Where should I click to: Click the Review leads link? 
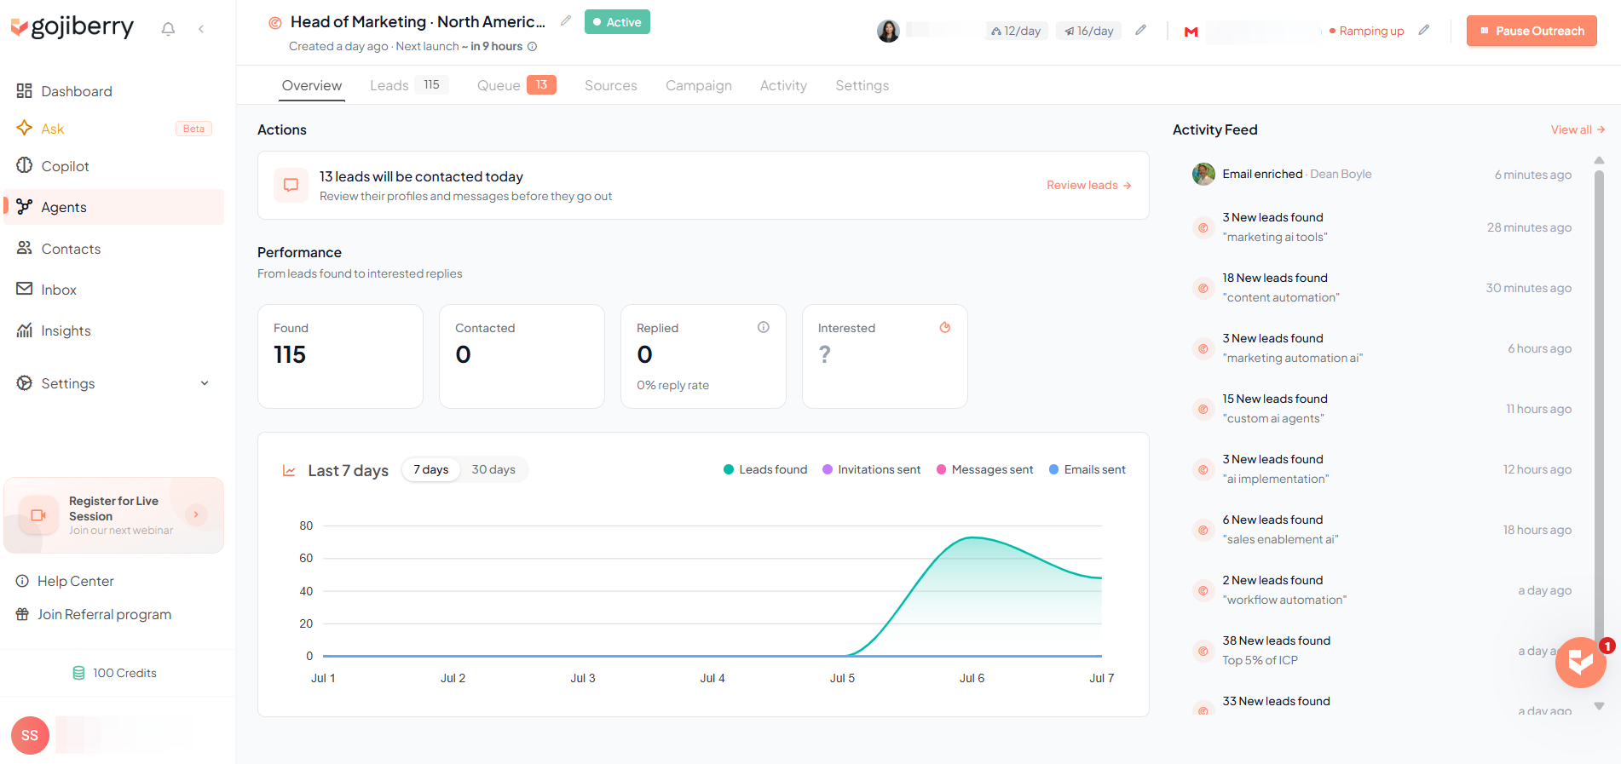(1089, 185)
